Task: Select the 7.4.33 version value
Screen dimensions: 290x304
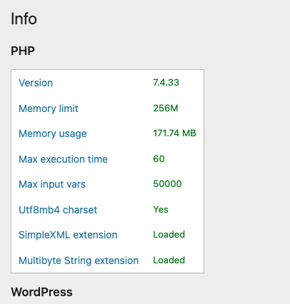Action: (166, 83)
